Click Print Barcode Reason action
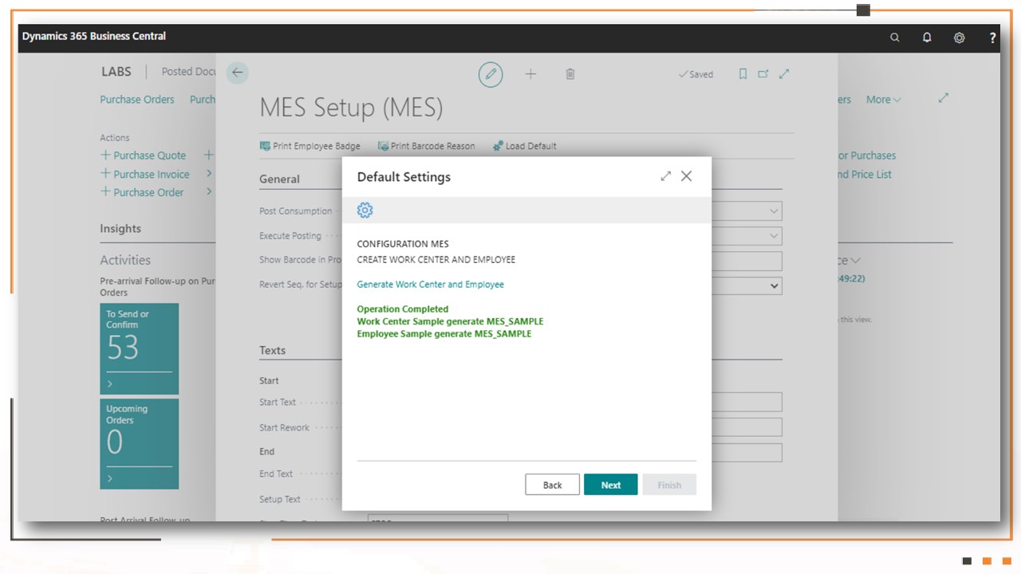This screenshot has width=1021, height=574. pyautogui.click(x=427, y=146)
